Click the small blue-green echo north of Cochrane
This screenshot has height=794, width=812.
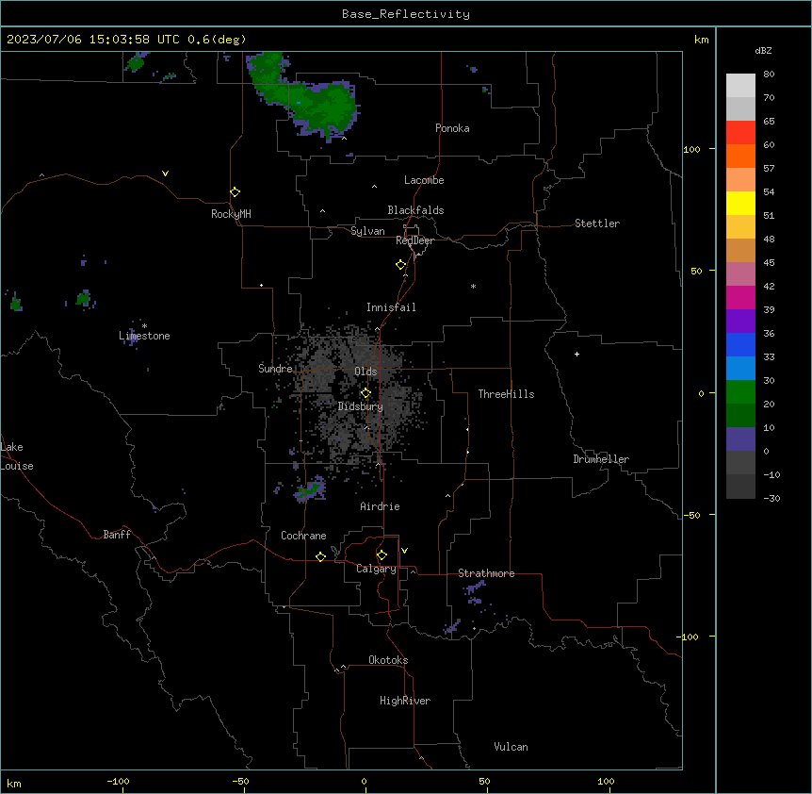tap(311, 489)
